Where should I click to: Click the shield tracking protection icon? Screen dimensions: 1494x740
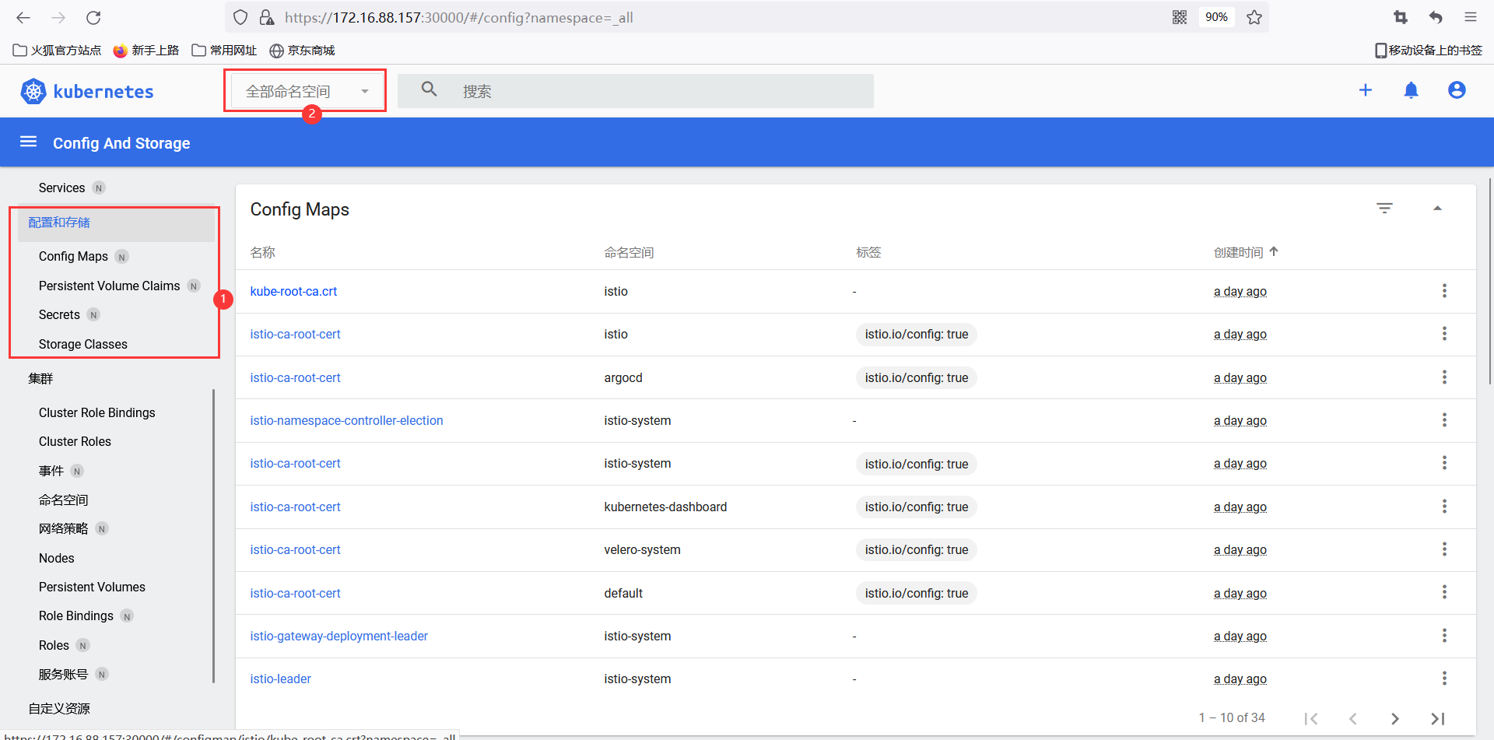[240, 17]
